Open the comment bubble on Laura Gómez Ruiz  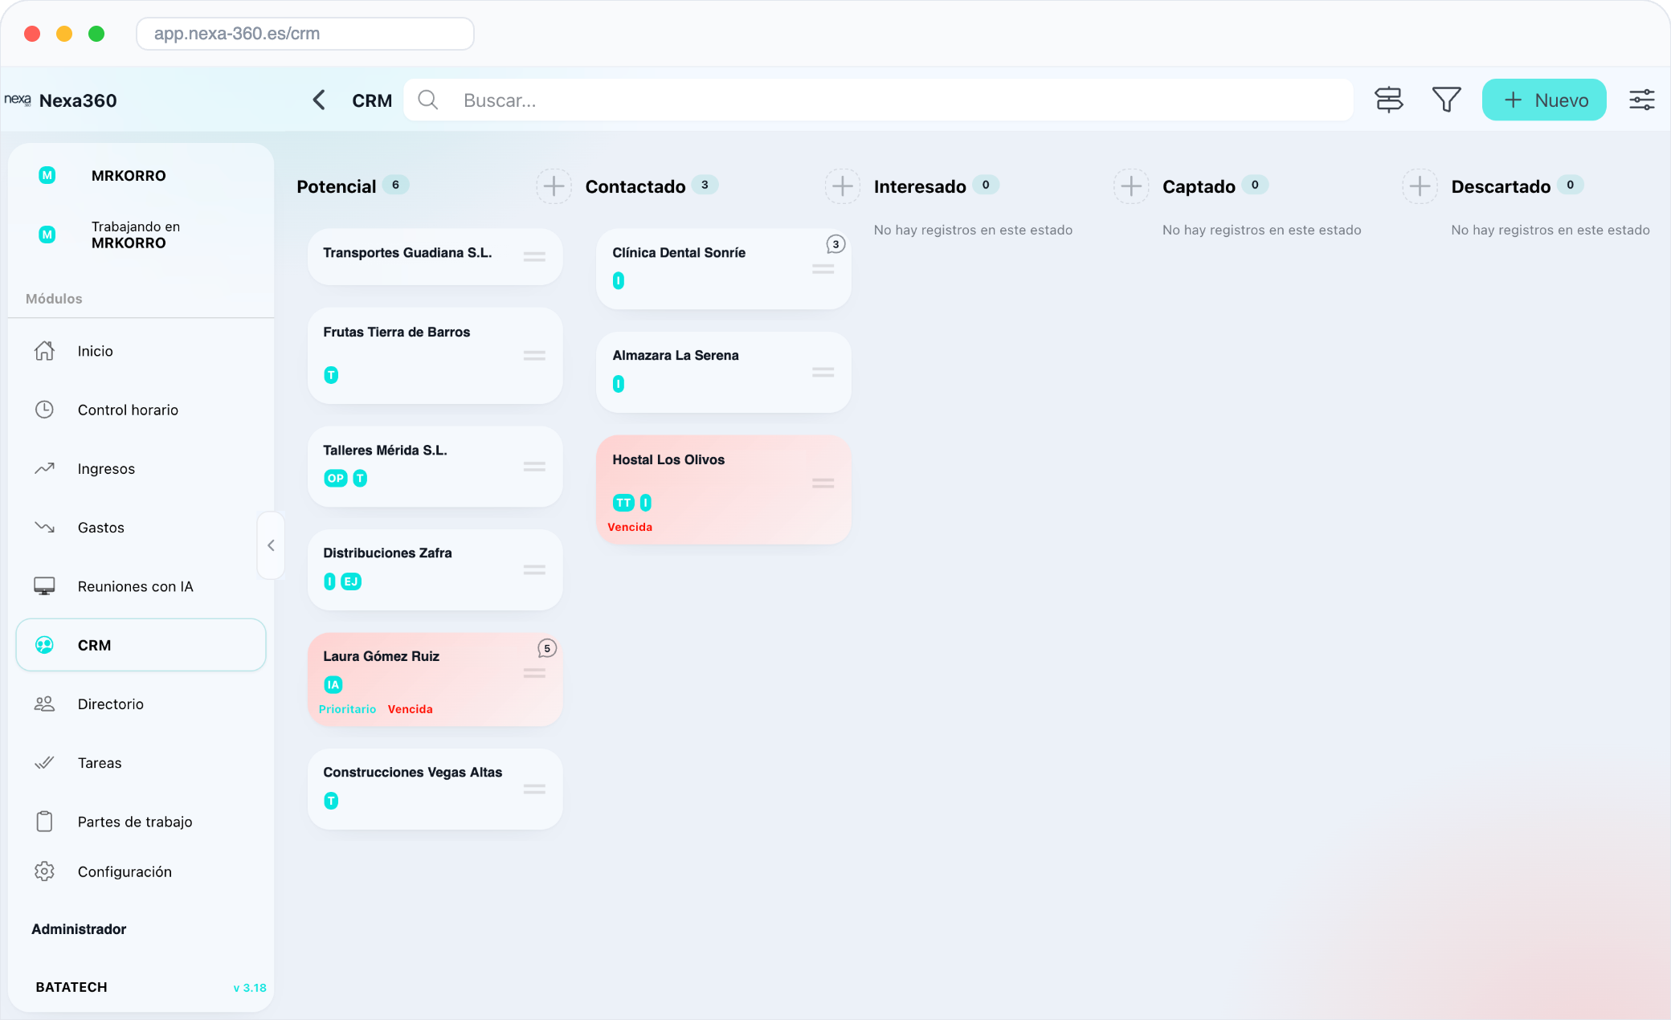pos(547,648)
